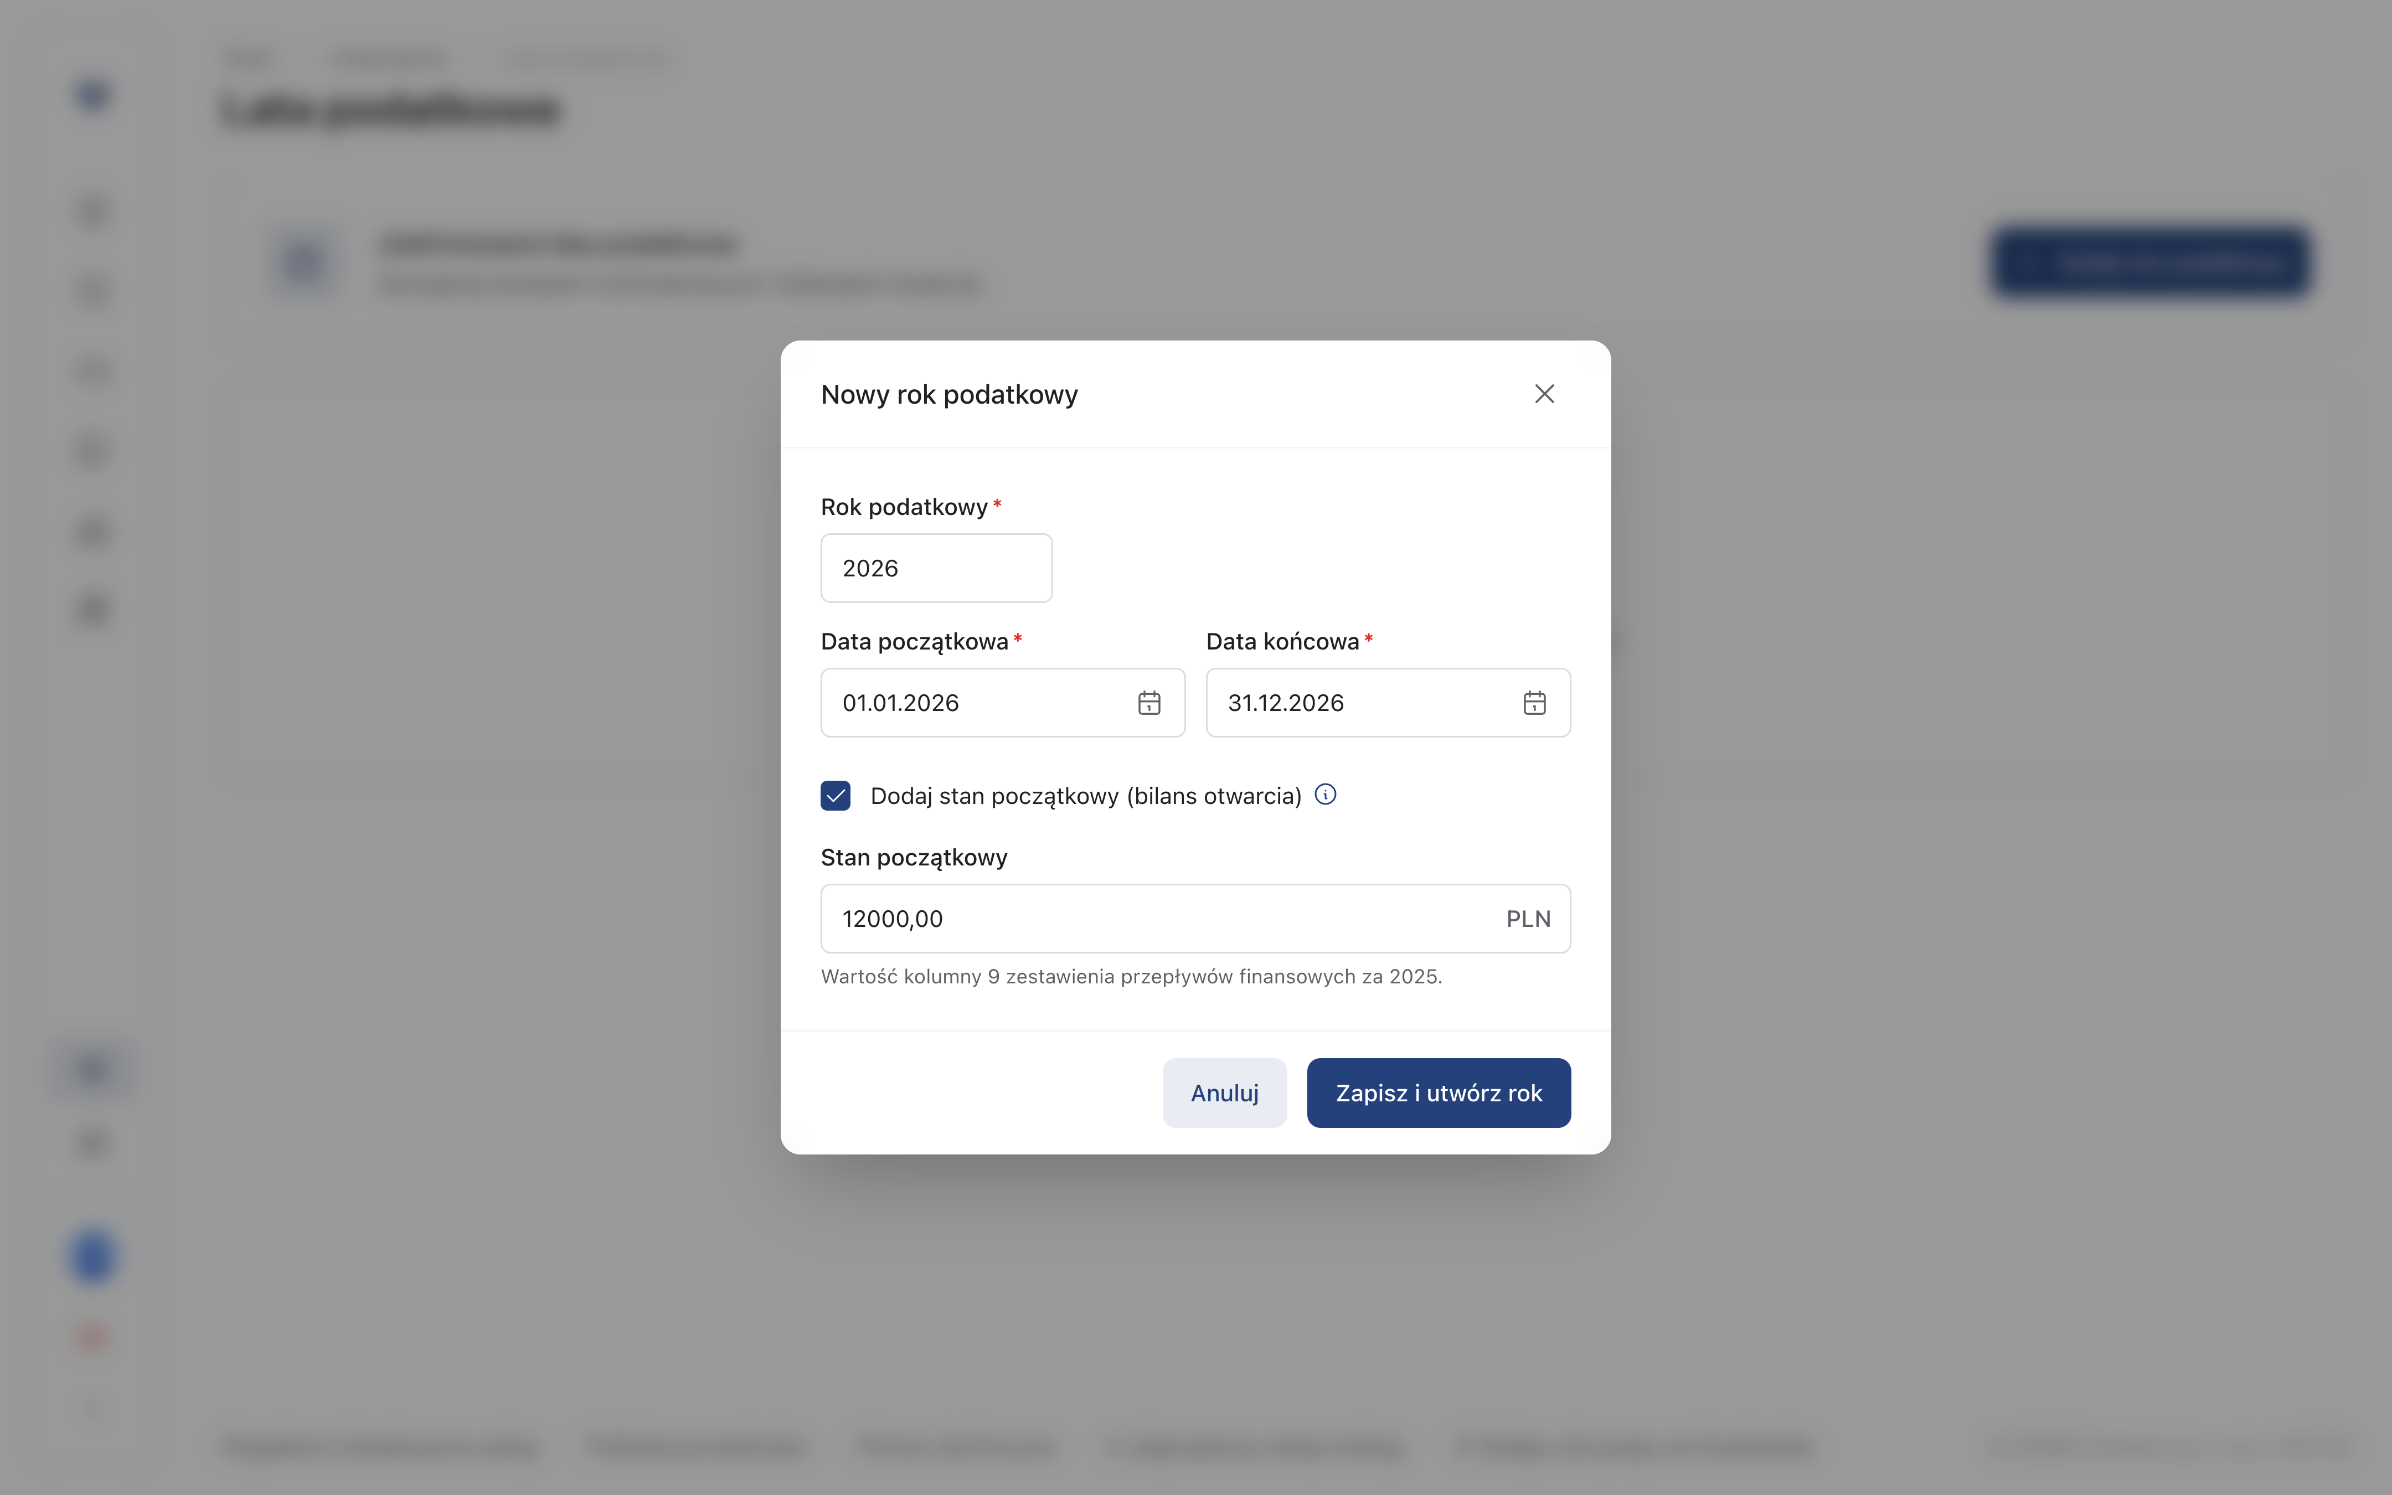
Task: Click the blurred red icon in sidebar
Action: point(93,1338)
